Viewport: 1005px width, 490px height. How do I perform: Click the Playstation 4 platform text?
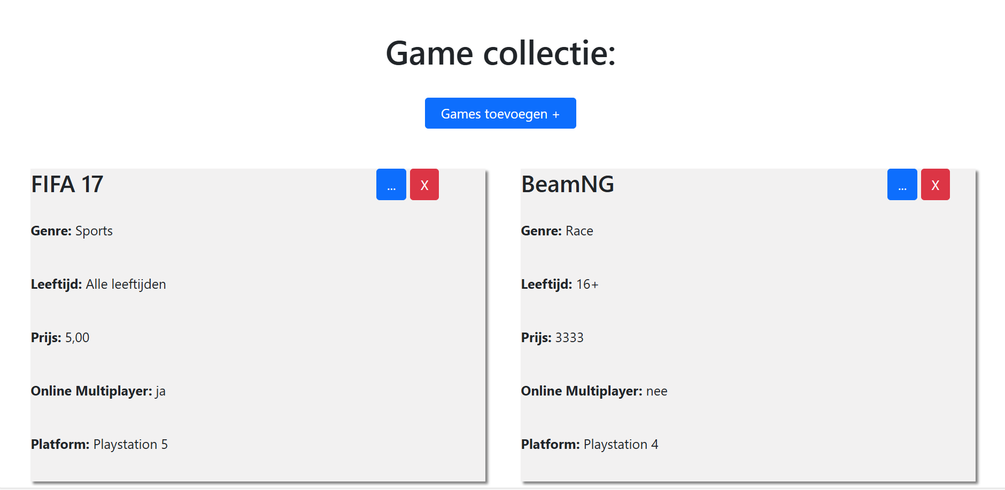coord(621,445)
